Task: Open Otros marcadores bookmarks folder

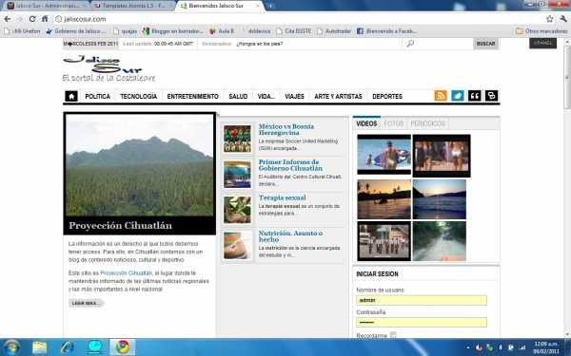Action: pyautogui.click(x=541, y=31)
